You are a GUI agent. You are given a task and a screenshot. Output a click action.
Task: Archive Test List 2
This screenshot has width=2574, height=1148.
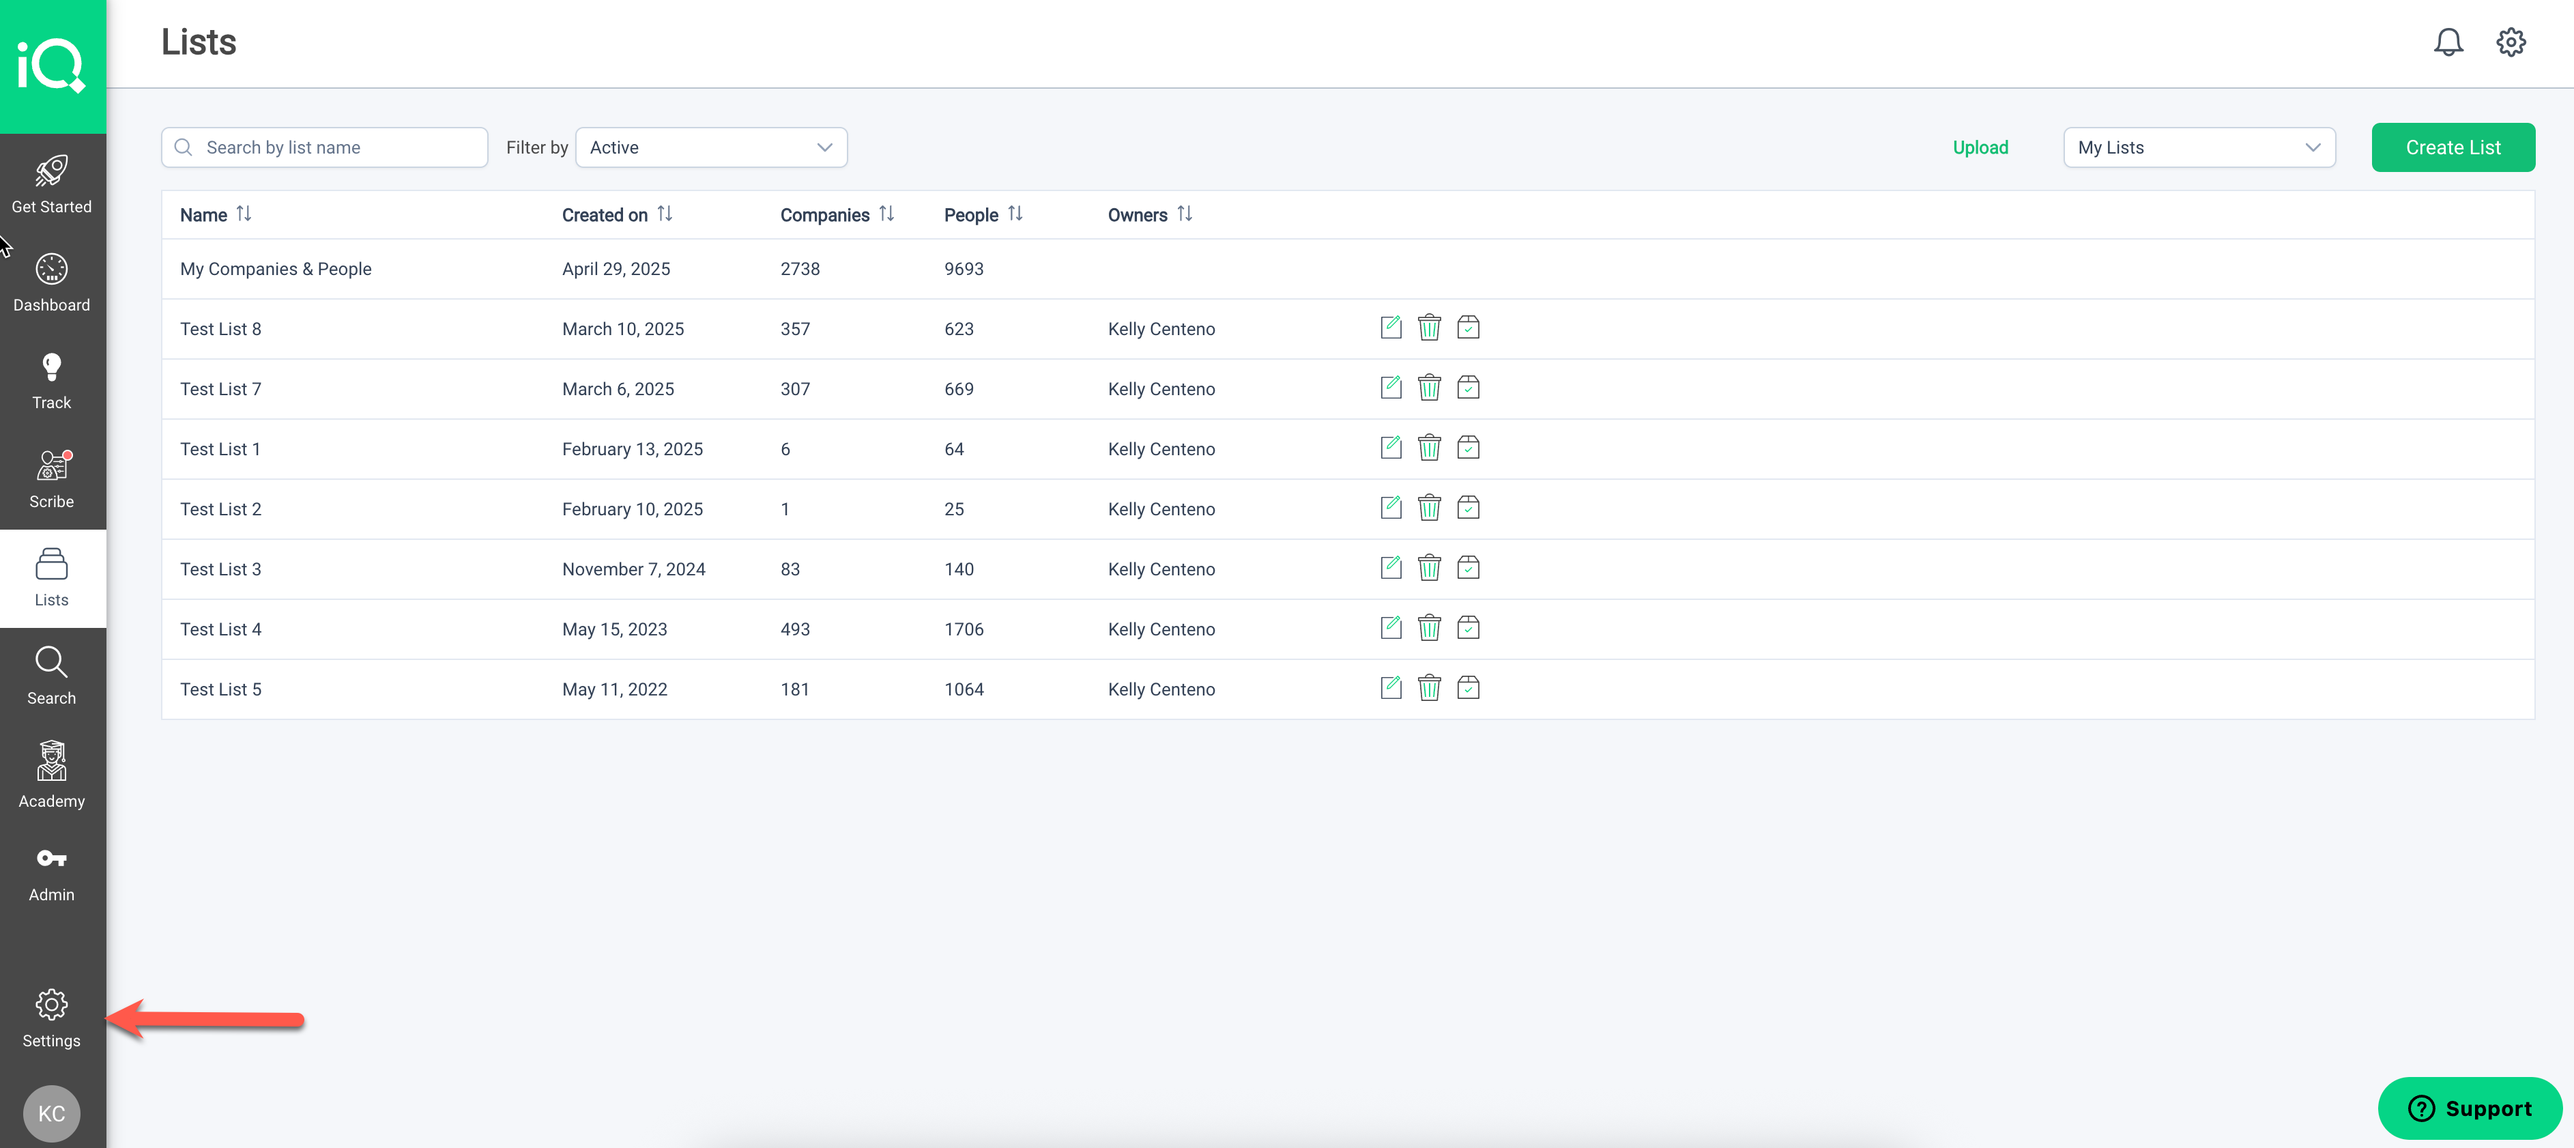tap(1468, 508)
